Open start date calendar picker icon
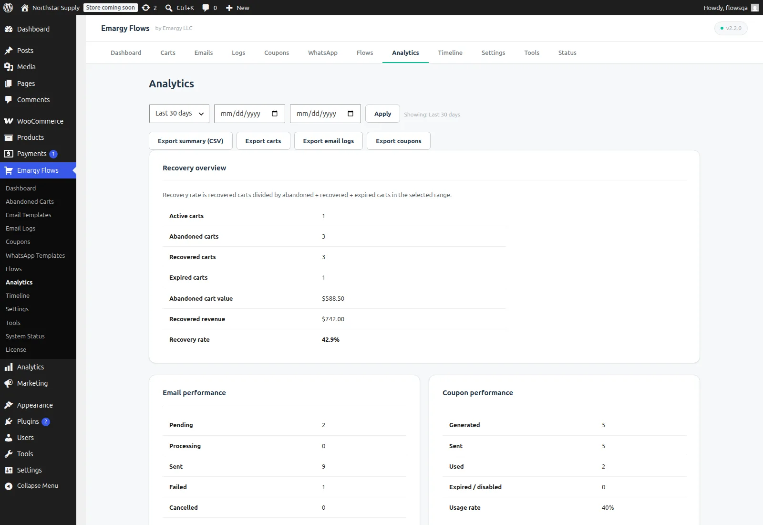This screenshot has height=525, width=763. coord(275,114)
